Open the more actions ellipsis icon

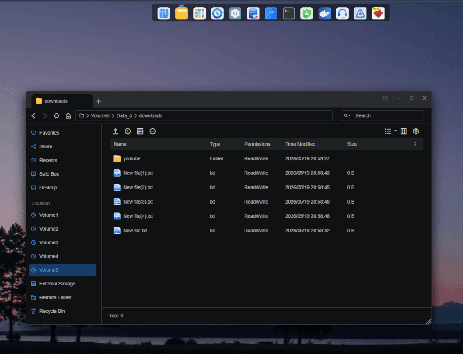[x=152, y=131]
